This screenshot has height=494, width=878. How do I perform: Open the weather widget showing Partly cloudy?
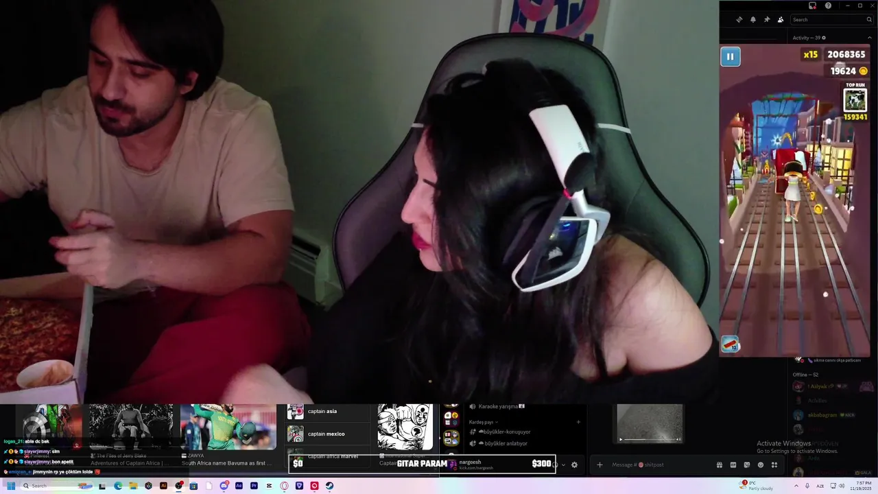(757, 486)
